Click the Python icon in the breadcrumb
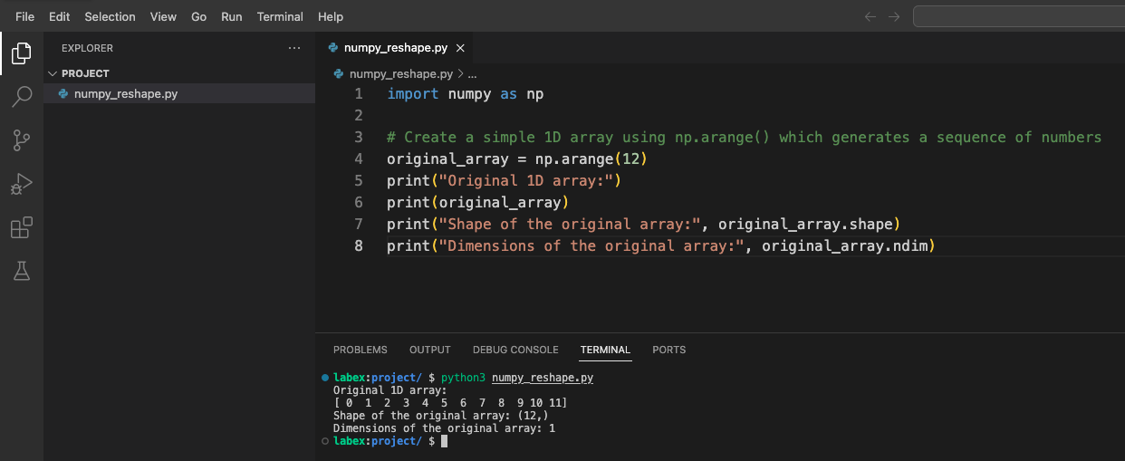The height and width of the screenshot is (461, 1125). [x=339, y=73]
